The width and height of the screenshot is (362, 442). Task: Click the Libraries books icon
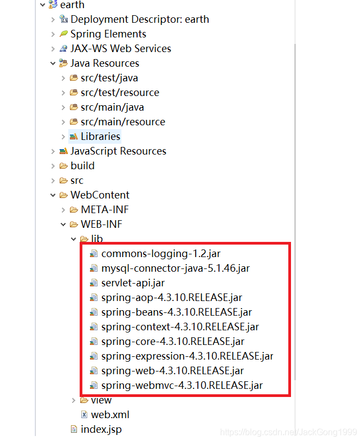pyautogui.click(x=74, y=137)
